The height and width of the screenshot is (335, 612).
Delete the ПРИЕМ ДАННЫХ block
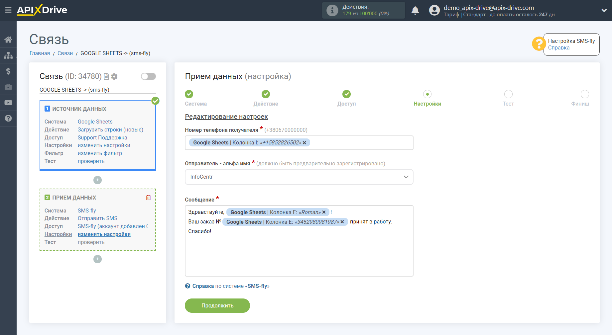(148, 198)
